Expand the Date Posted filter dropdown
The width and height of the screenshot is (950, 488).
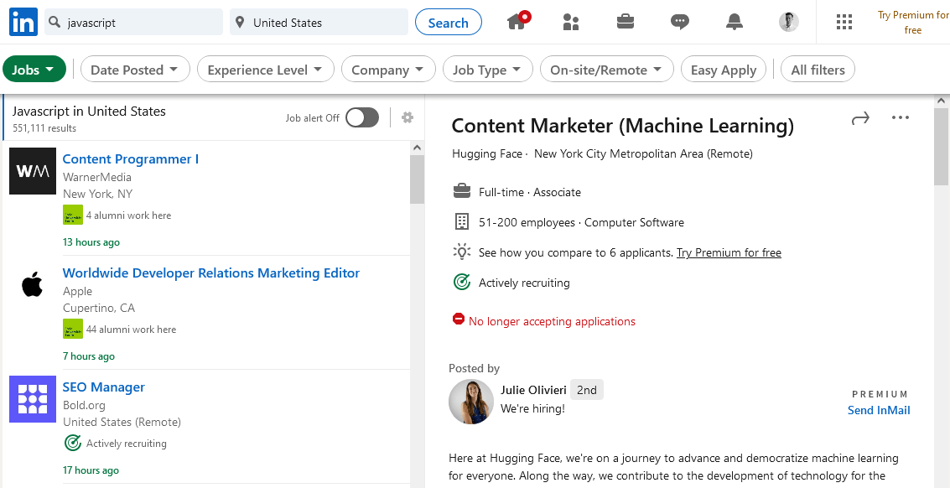point(135,70)
